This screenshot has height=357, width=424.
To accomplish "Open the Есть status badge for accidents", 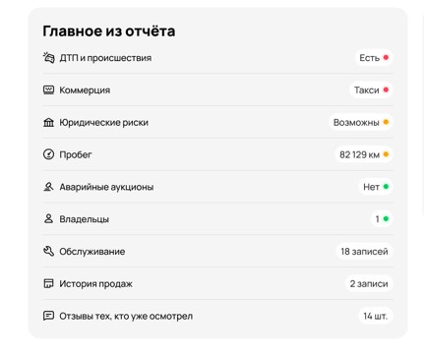I will [x=374, y=58].
